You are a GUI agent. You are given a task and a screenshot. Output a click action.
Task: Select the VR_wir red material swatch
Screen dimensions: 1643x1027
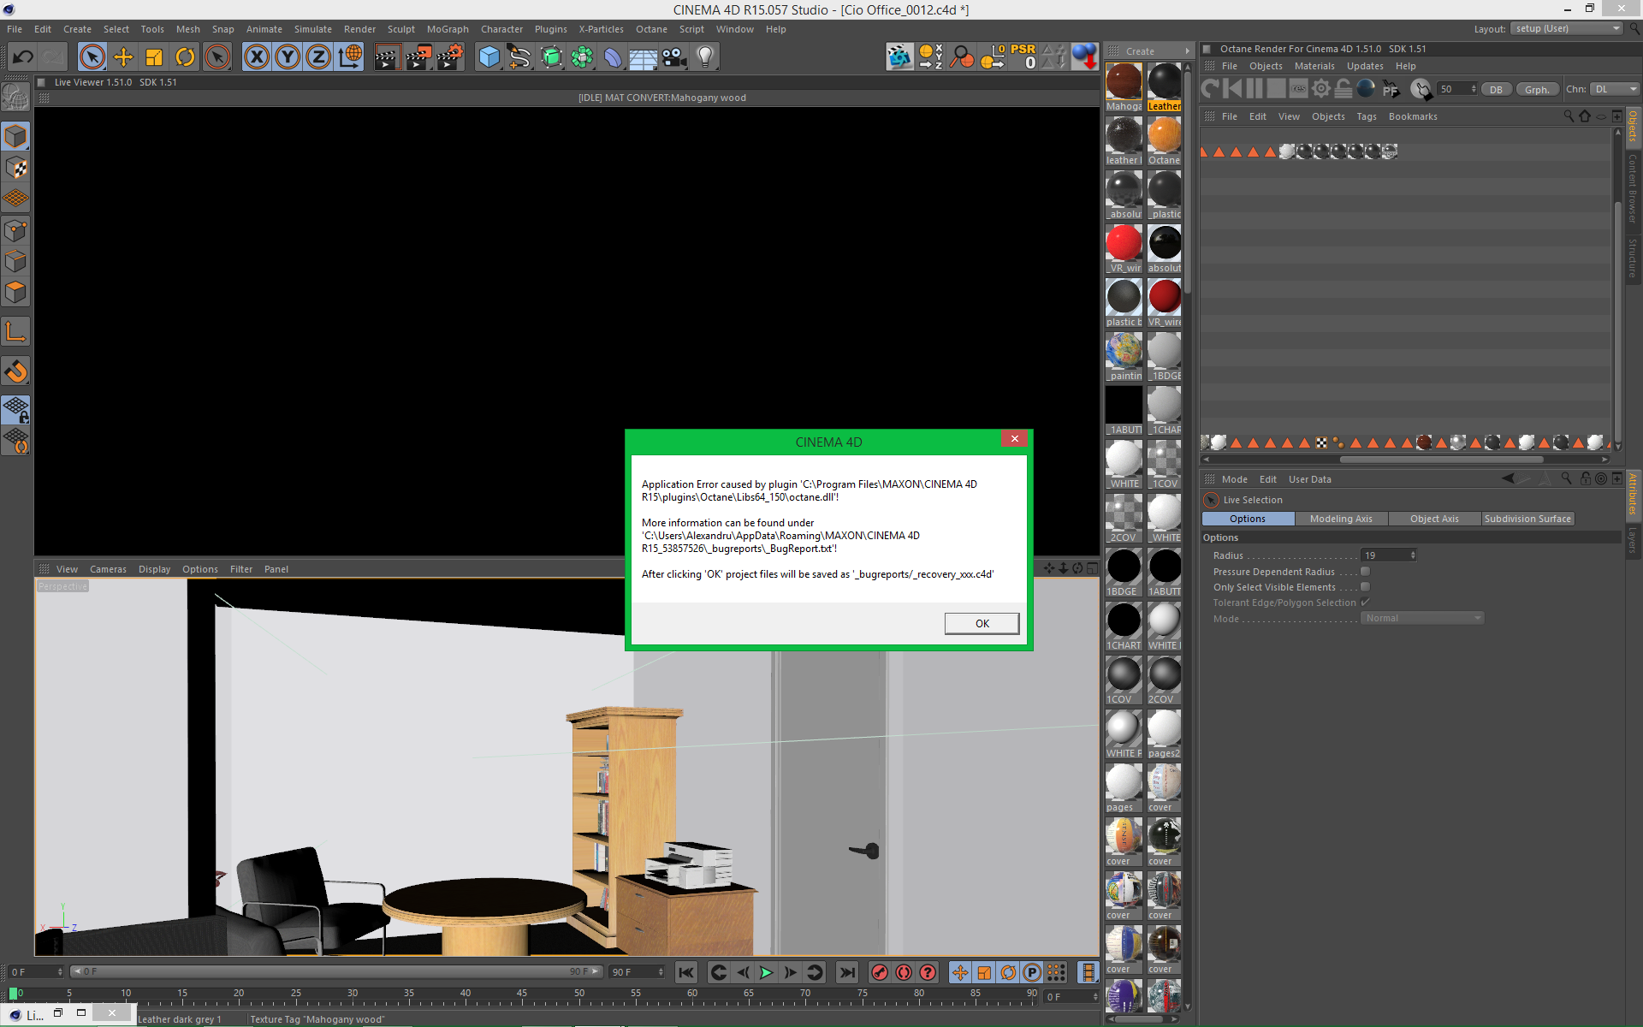coord(1124,244)
